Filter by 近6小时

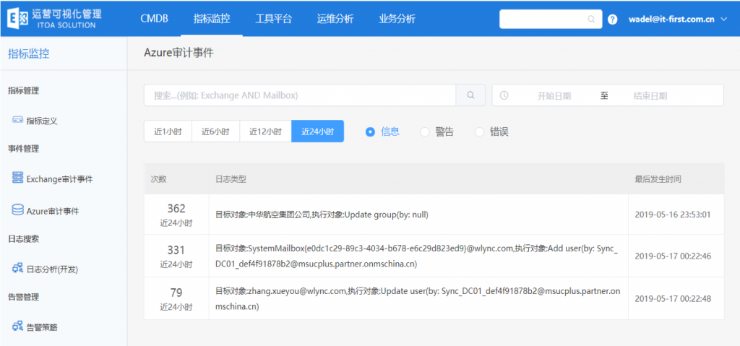pyautogui.click(x=215, y=131)
